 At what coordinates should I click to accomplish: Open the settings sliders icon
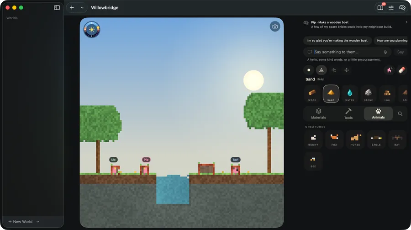click(391, 8)
